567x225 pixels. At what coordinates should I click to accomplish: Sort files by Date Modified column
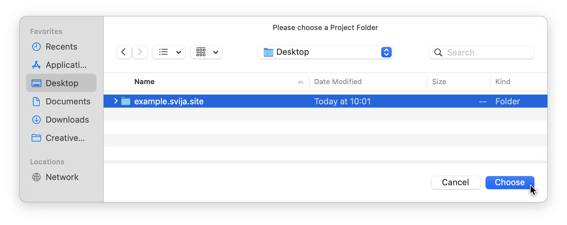[338, 82]
